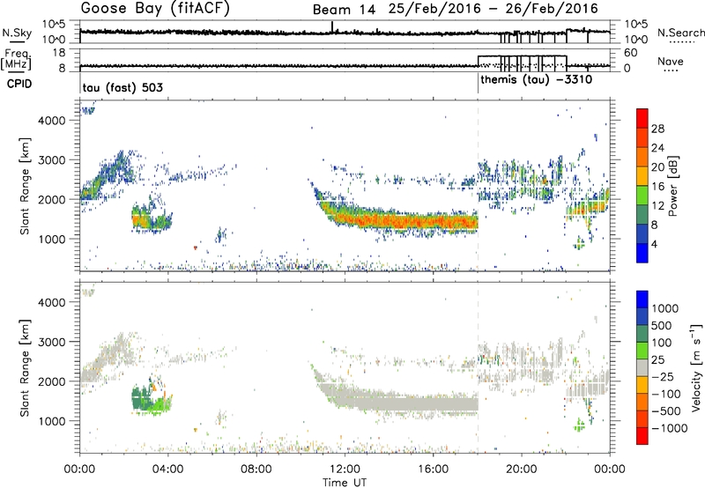Click the "12:00" time axis tick label
This screenshot has height=488, width=705.
(x=345, y=470)
